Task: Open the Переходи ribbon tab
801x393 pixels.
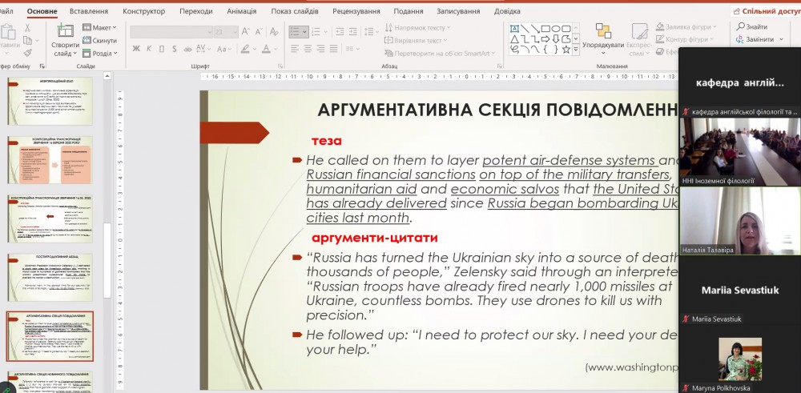Action: tap(196, 11)
